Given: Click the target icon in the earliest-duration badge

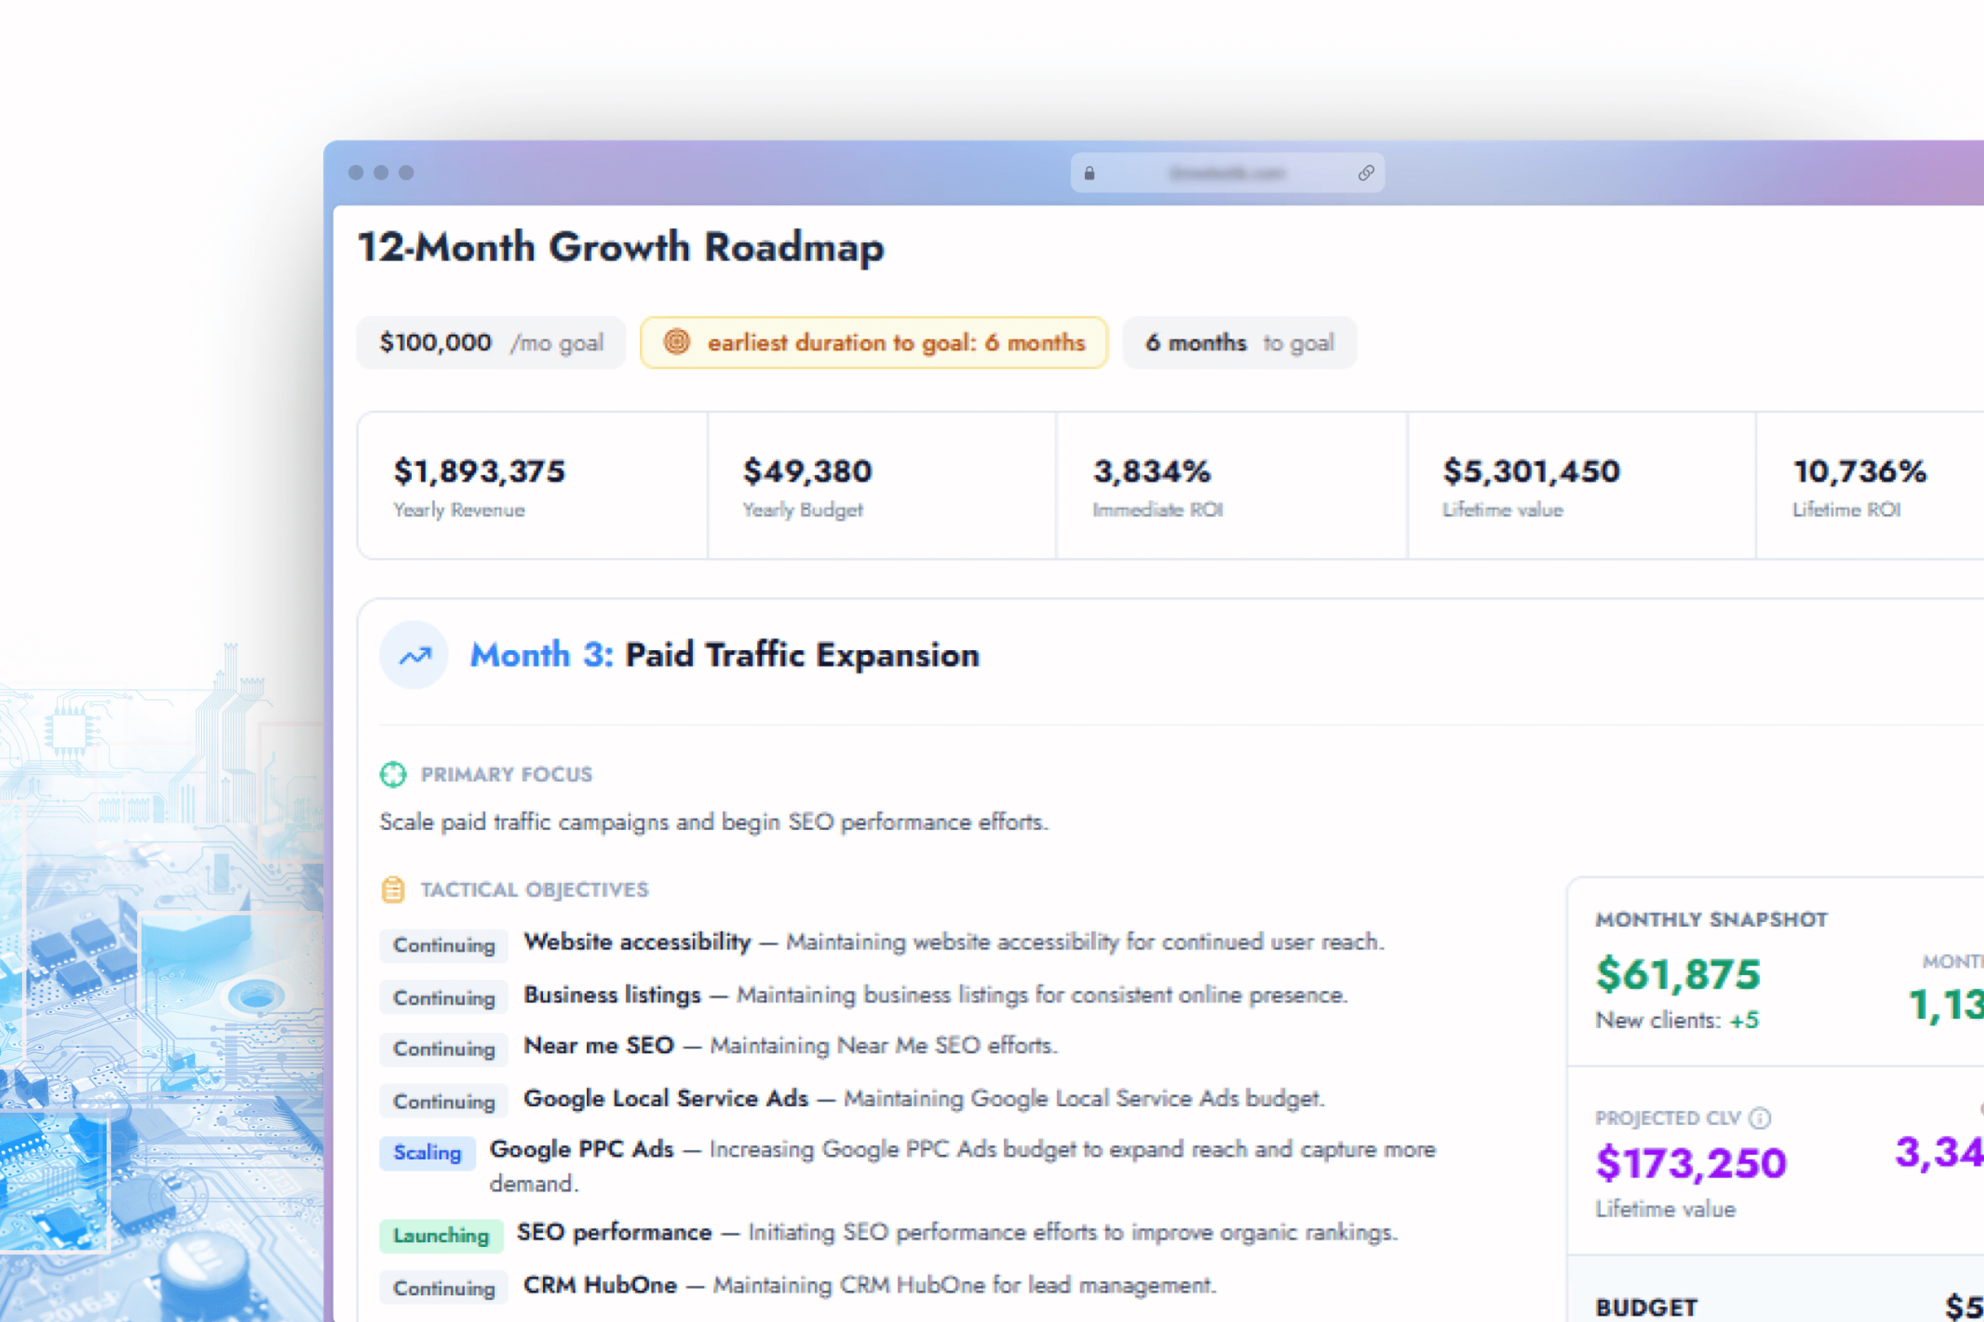Looking at the screenshot, I should (676, 342).
